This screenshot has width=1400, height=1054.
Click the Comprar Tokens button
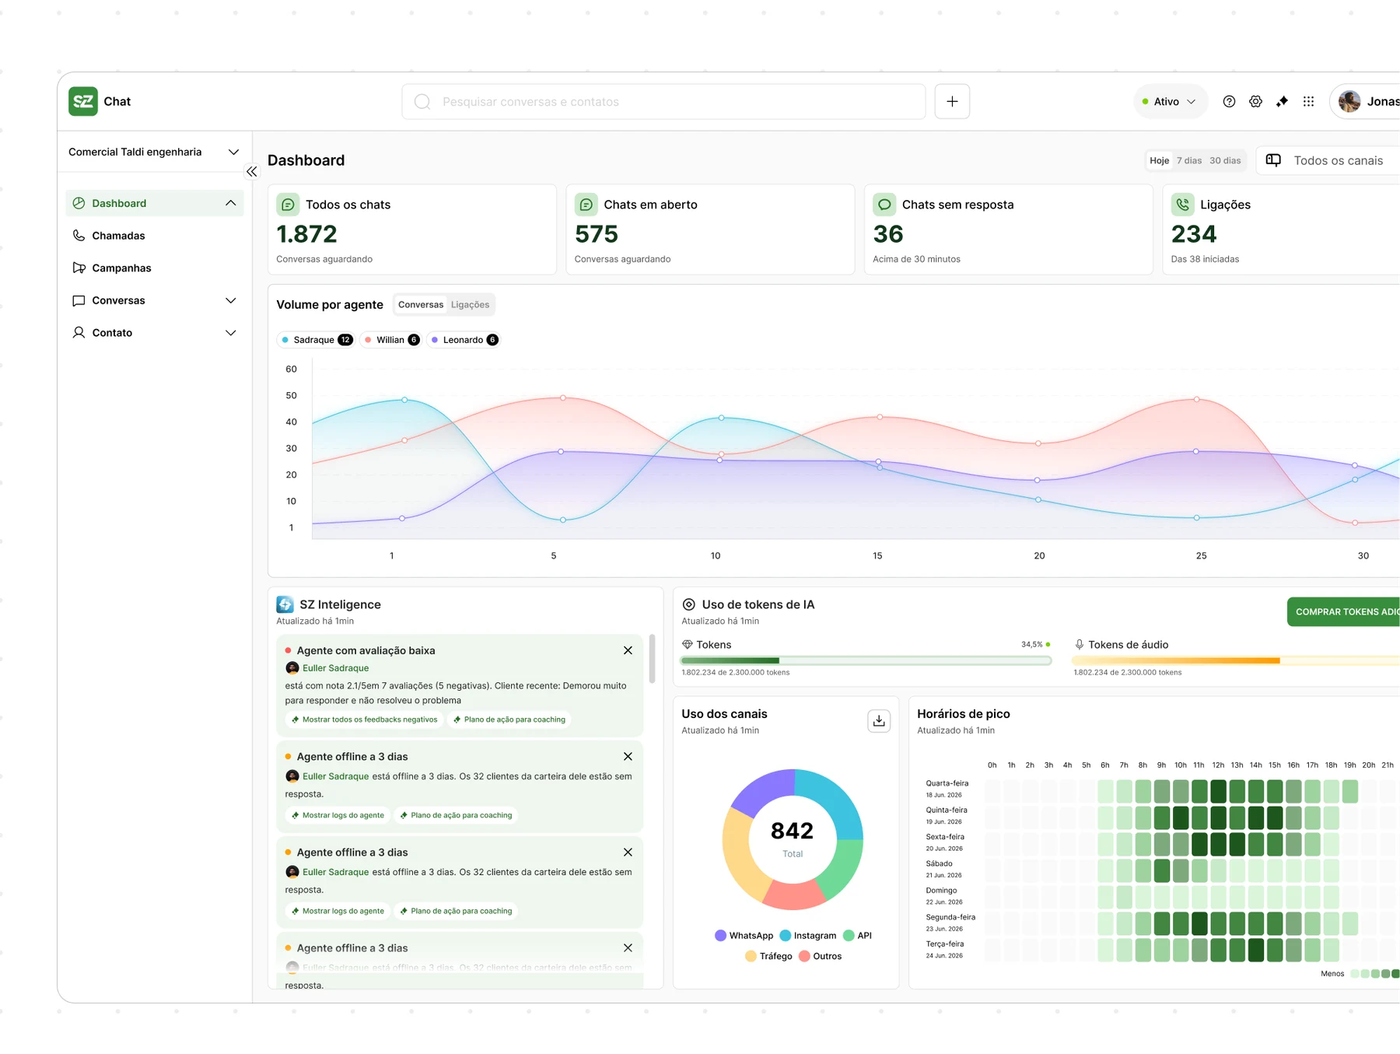point(1344,612)
